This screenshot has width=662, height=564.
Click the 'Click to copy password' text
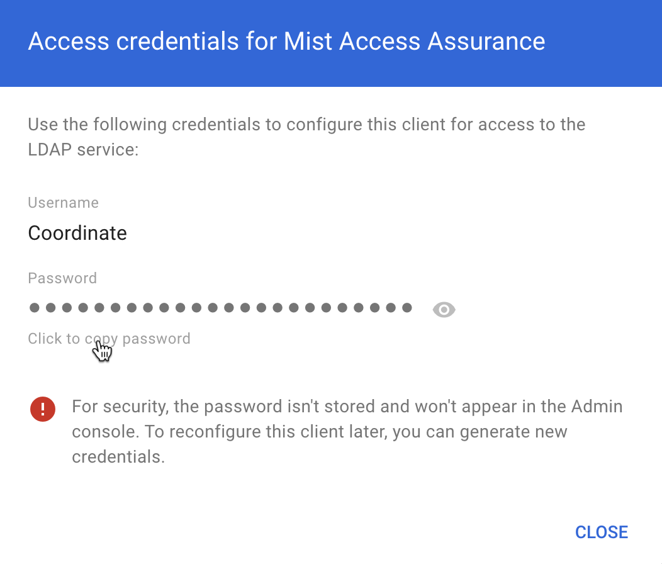(x=109, y=339)
